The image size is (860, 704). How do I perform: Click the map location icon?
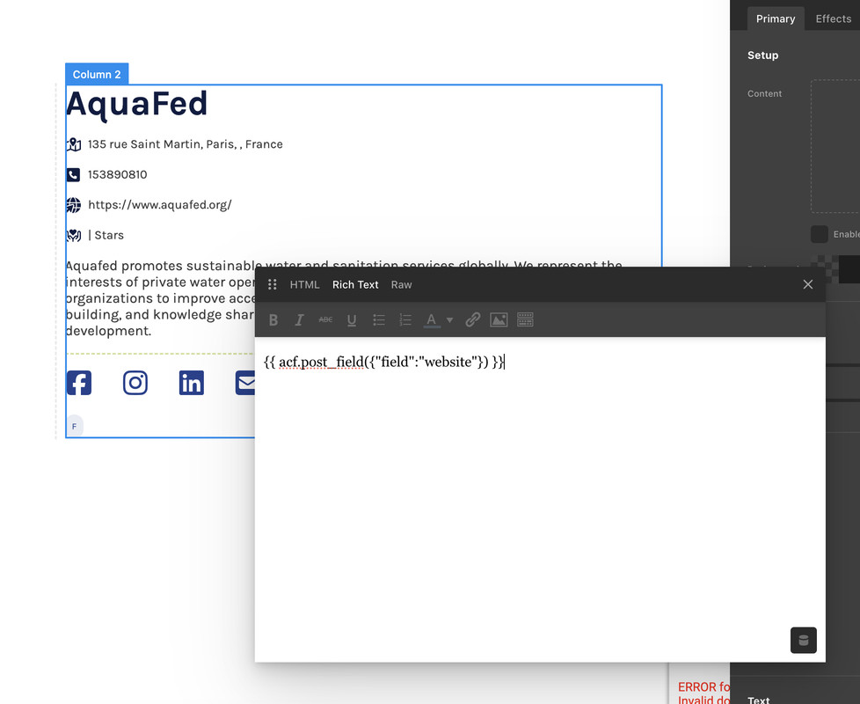pos(74,144)
